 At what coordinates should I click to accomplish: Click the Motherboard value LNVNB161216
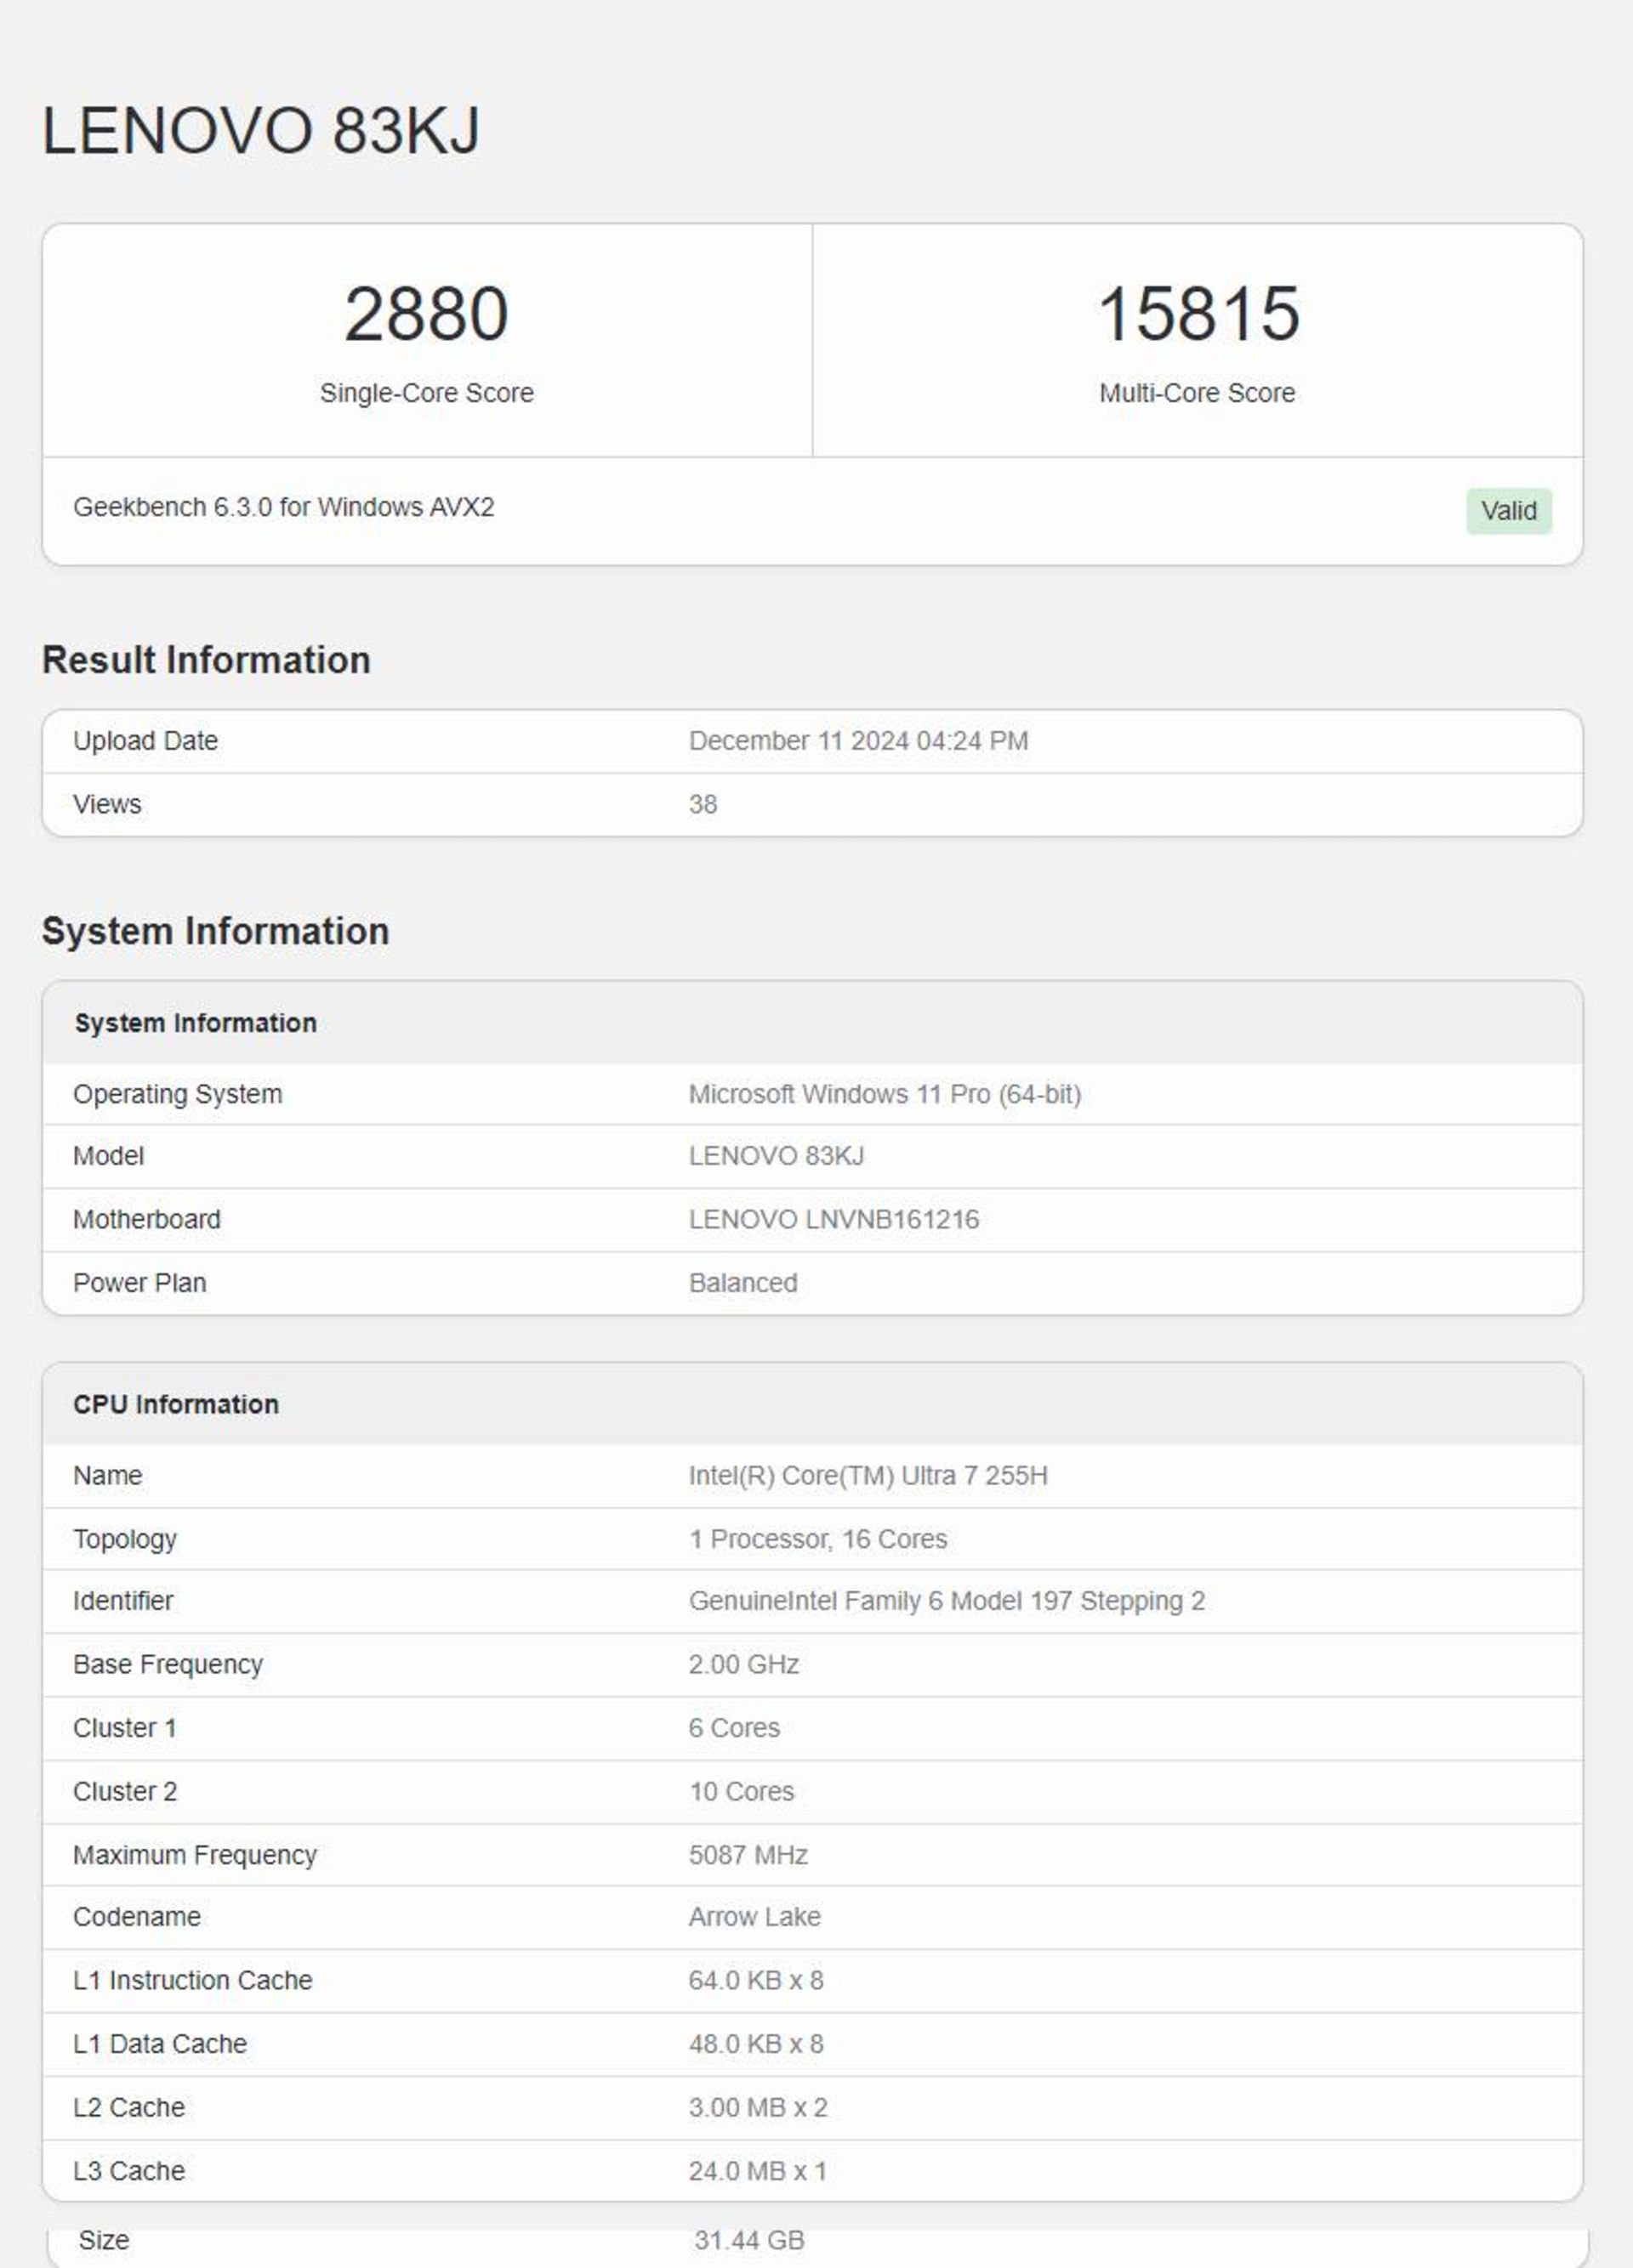834,1219
